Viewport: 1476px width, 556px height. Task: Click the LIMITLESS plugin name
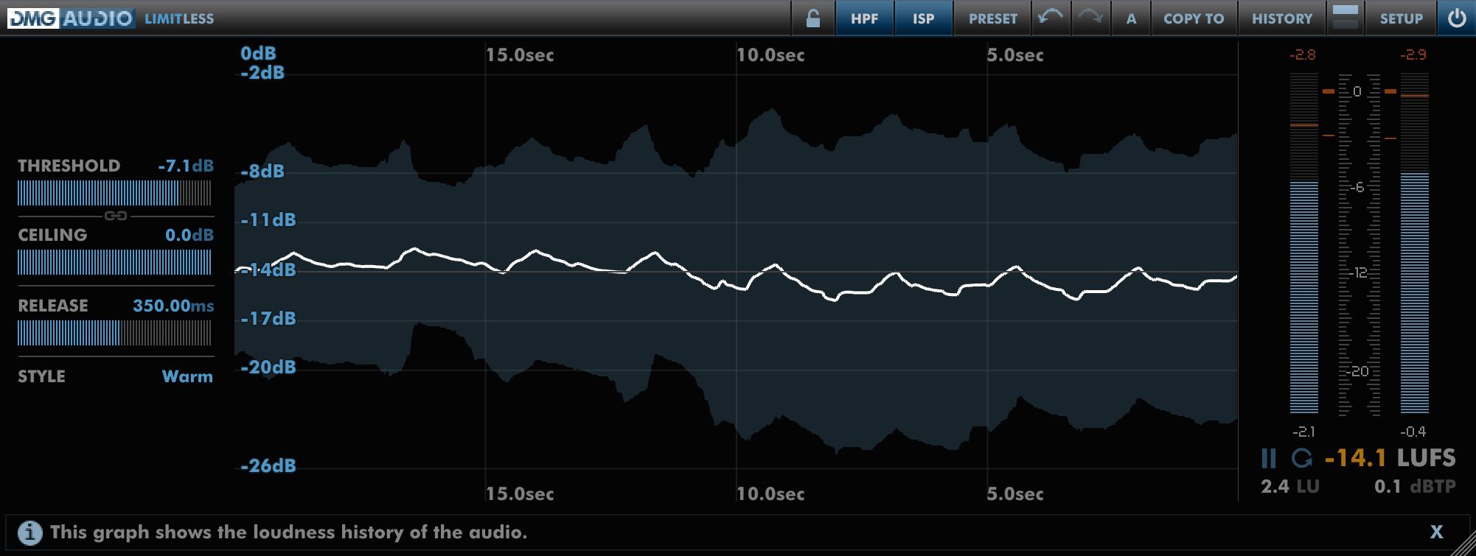(179, 18)
